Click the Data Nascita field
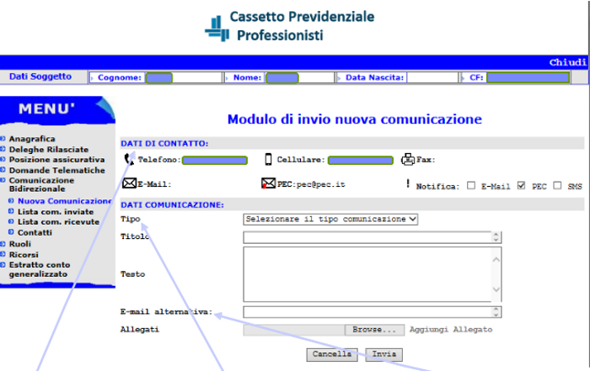The height and width of the screenshot is (371, 590). click(432, 77)
